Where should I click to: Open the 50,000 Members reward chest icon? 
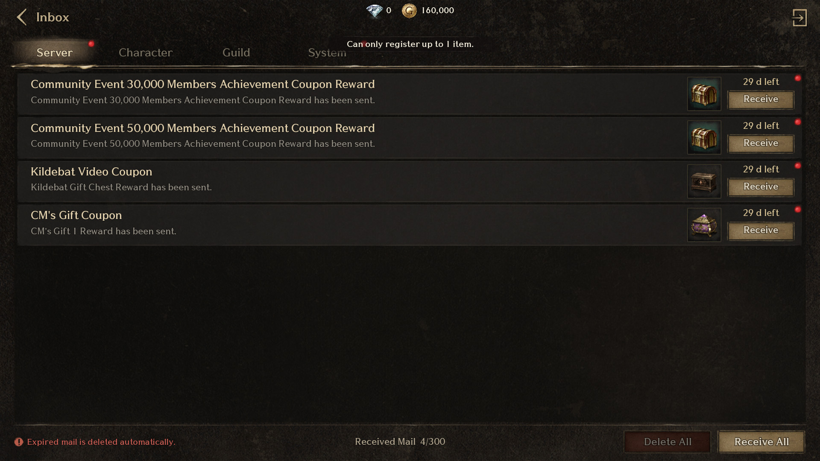click(704, 137)
